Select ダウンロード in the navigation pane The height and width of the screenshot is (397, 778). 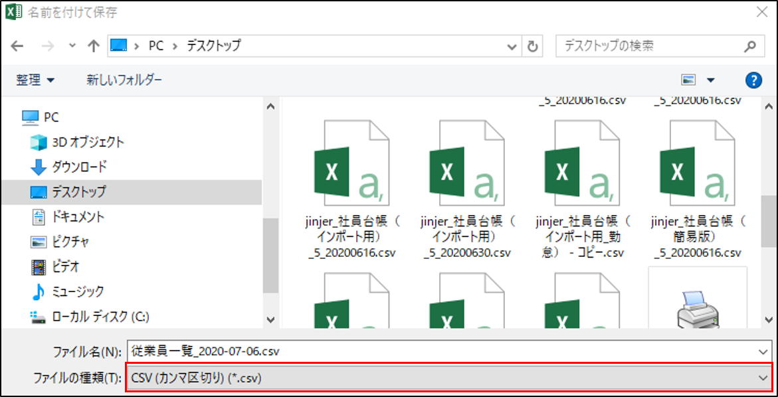pos(79,167)
